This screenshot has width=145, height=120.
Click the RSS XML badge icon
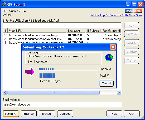coord(133,11)
